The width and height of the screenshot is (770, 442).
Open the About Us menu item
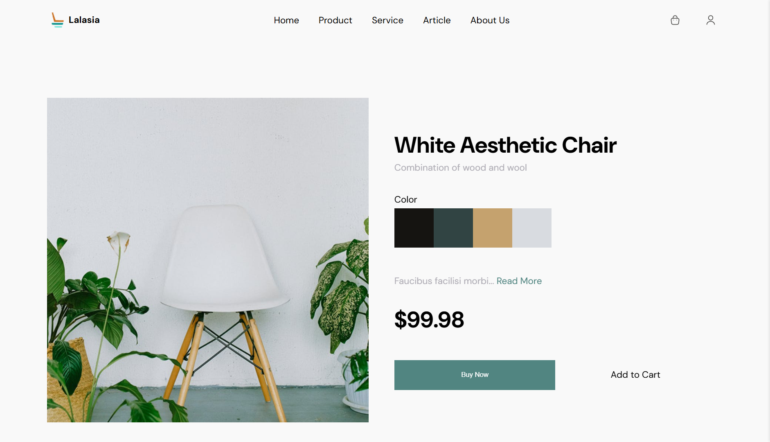coord(490,20)
